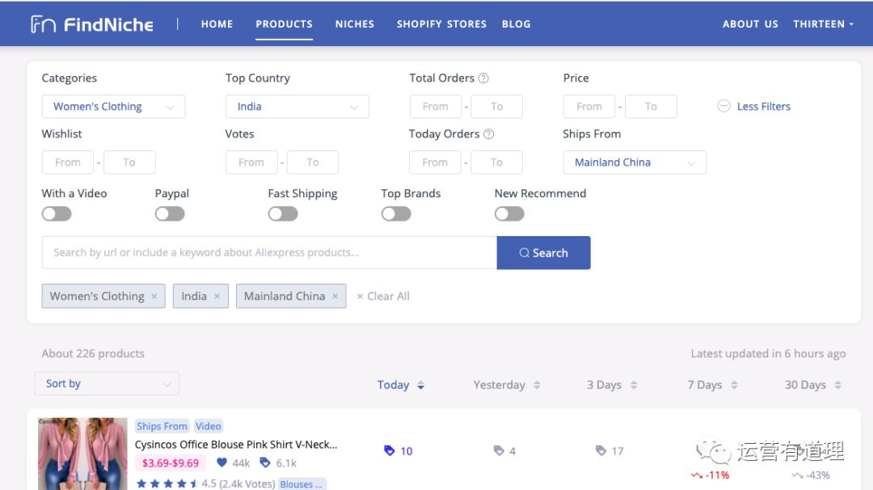Open the SHOPIFY STORES nav tab
Screen dimensions: 873x490
441,24
